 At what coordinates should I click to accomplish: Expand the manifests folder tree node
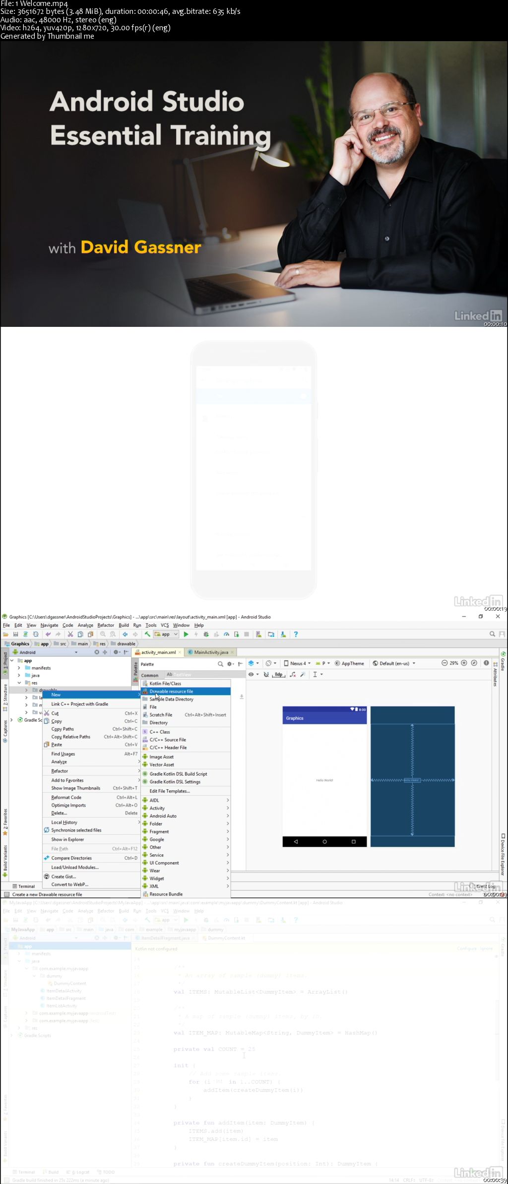pos(19,668)
